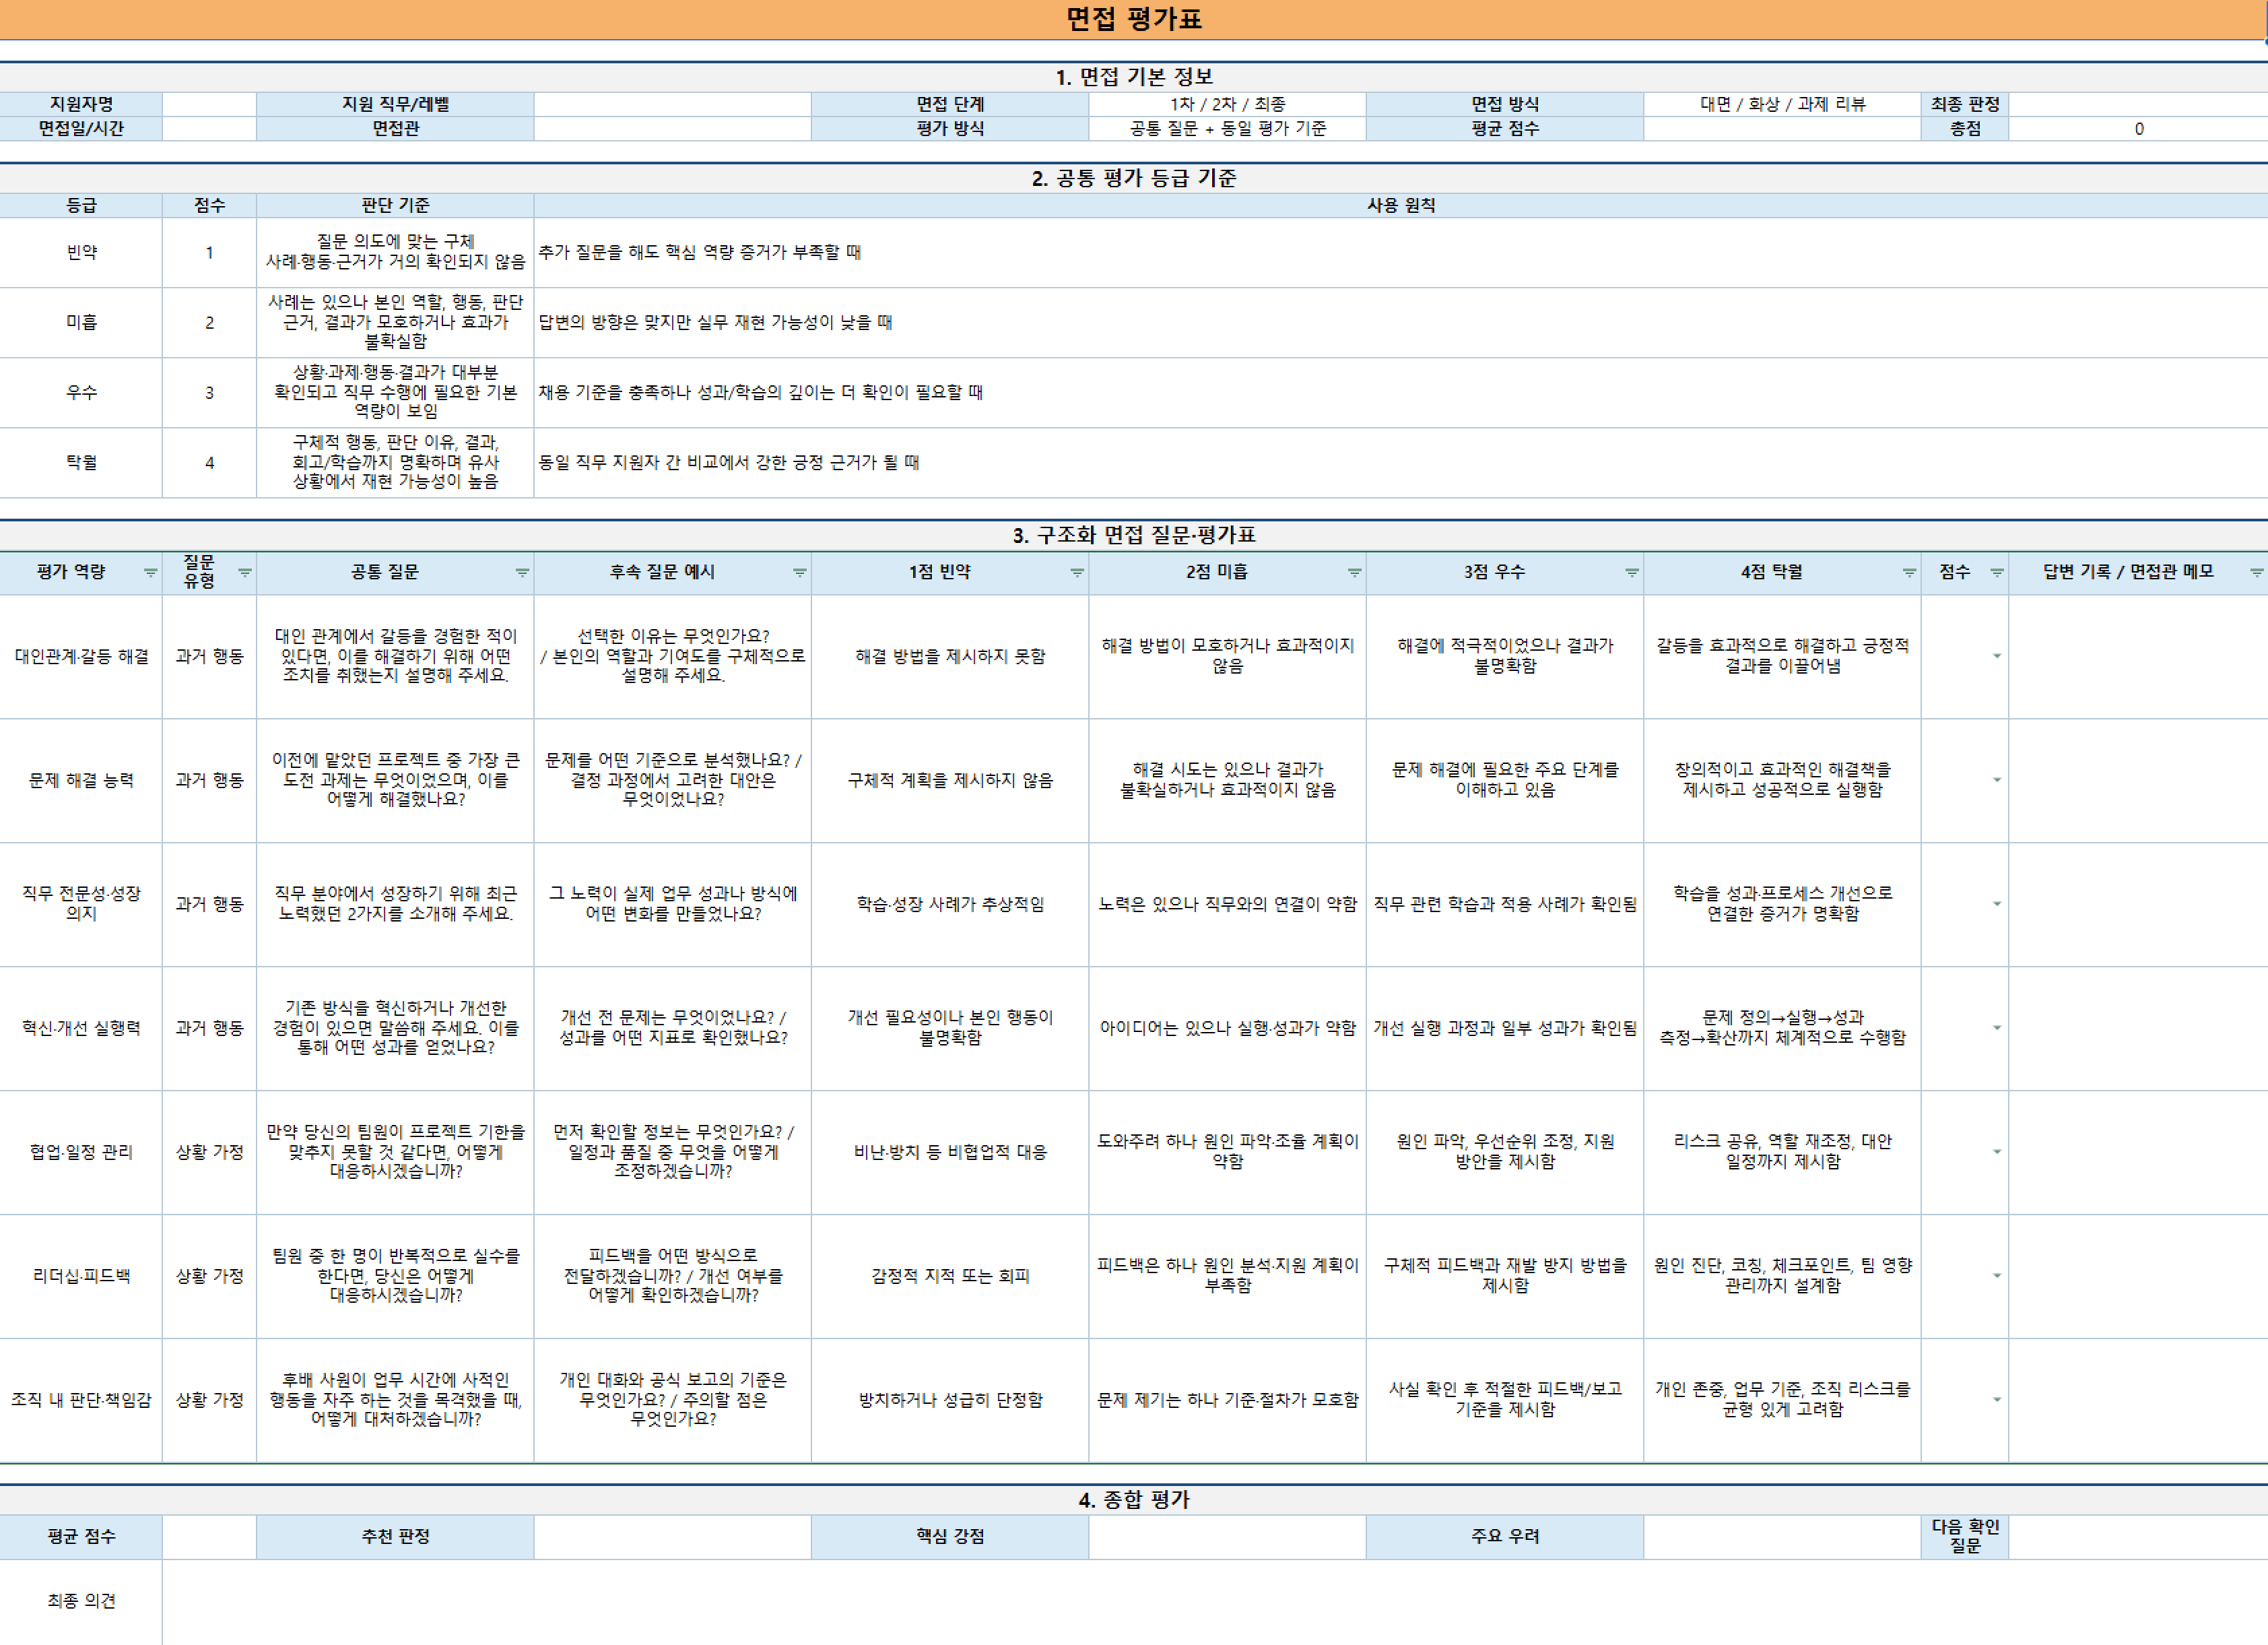Select the empty 면접일/시간 input cell
Screen dimensions: 2268x1645
209,129
